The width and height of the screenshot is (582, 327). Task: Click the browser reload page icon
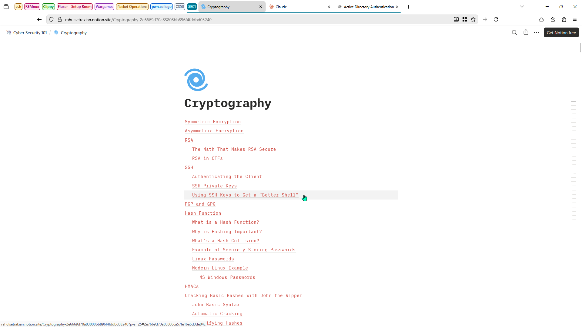coord(496,19)
